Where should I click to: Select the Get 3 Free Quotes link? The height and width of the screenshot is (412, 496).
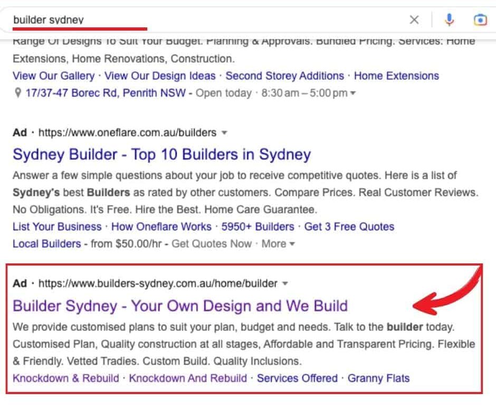click(349, 227)
